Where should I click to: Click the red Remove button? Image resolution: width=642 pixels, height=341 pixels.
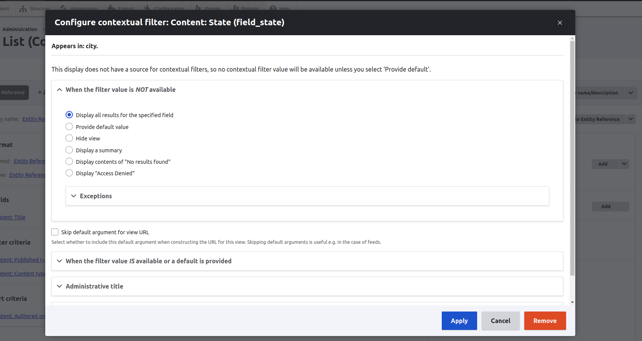[x=545, y=321]
